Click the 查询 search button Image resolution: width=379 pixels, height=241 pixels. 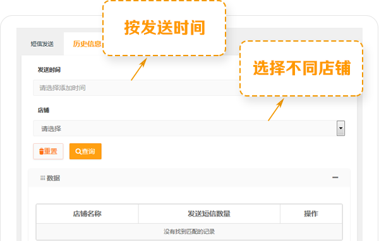point(85,151)
